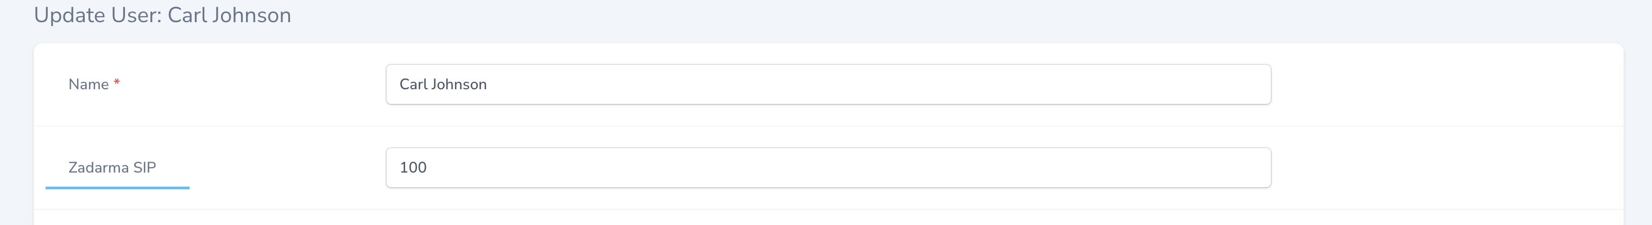Place cursor on "Carl Johnson" text in Name field
This screenshot has height=225, width=1652.
[443, 84]
